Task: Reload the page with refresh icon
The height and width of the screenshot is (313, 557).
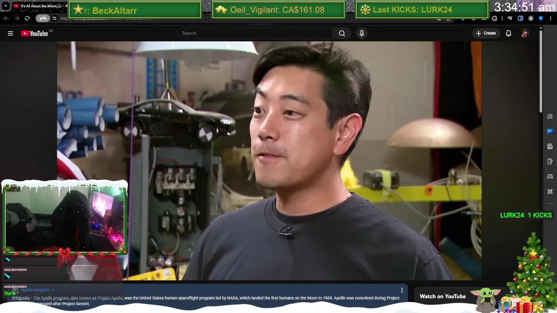Action: [x=27, y=18]
